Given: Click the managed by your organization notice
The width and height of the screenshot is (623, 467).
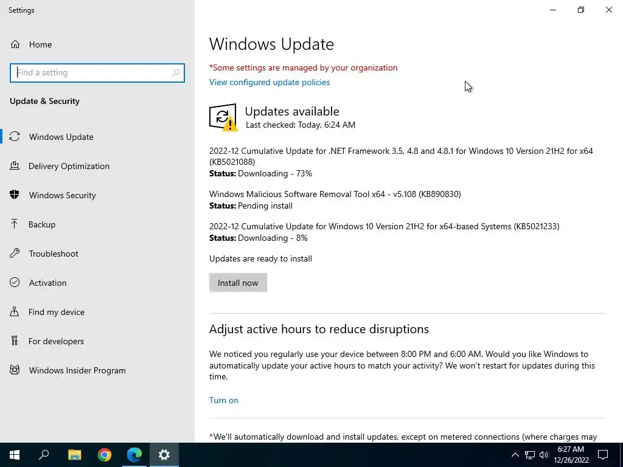Looking at the screenshot, I should (x=303, y=67).
